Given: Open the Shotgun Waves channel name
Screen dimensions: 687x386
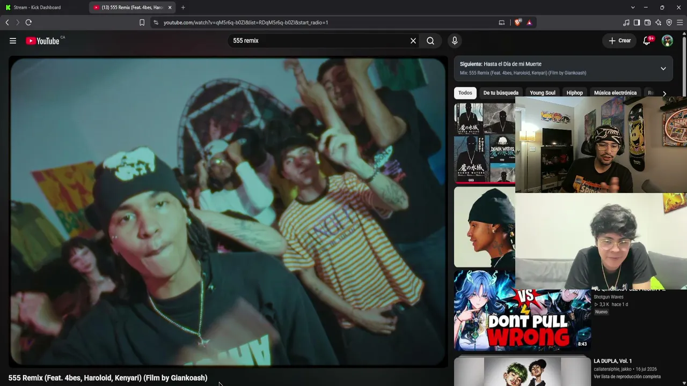Looking at the screenshot, I should click(x=609, y=297).
